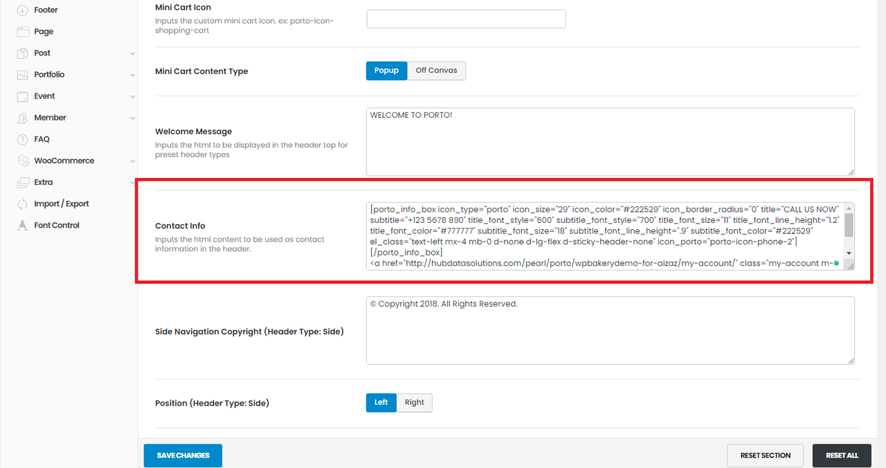Click the Page section icon
The height and width of the screenshot is (468, 886).
pos(22,31)
